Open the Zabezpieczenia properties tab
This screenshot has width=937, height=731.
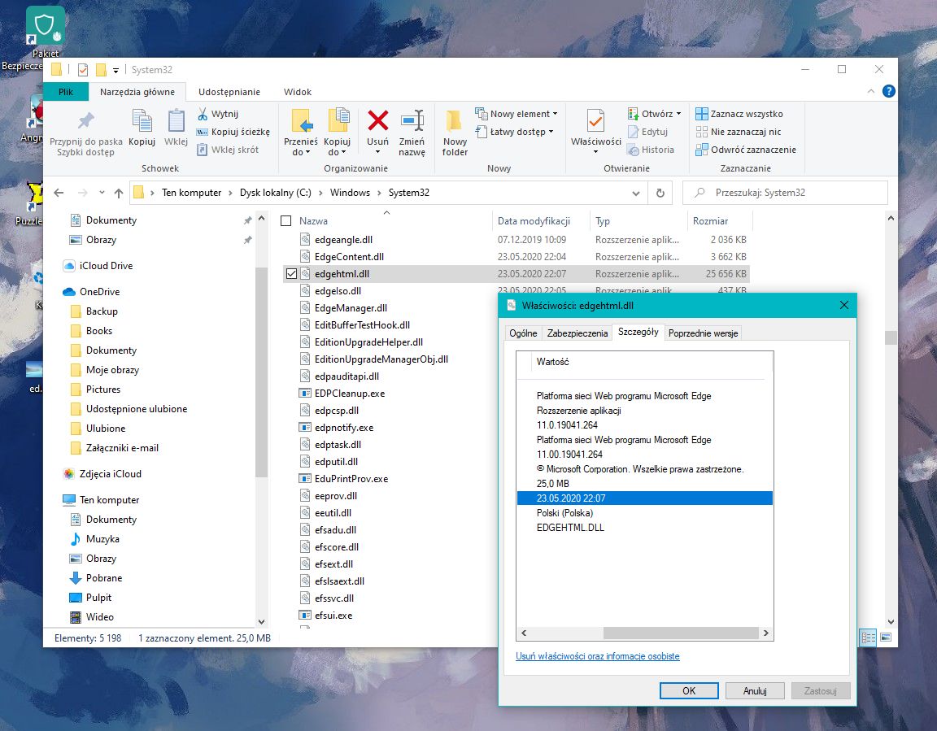click(577, 333)
